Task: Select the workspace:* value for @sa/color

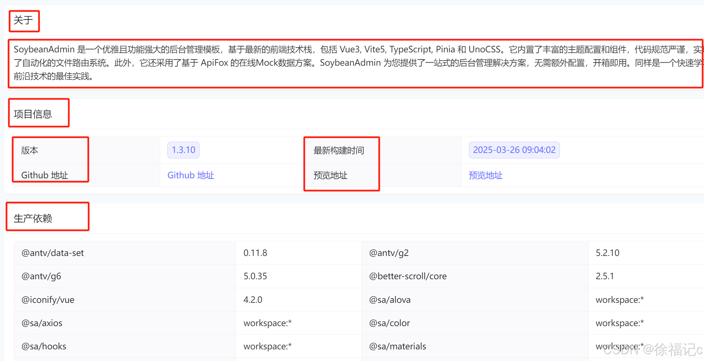Action: pyautogui.click(x=620, y=323)
